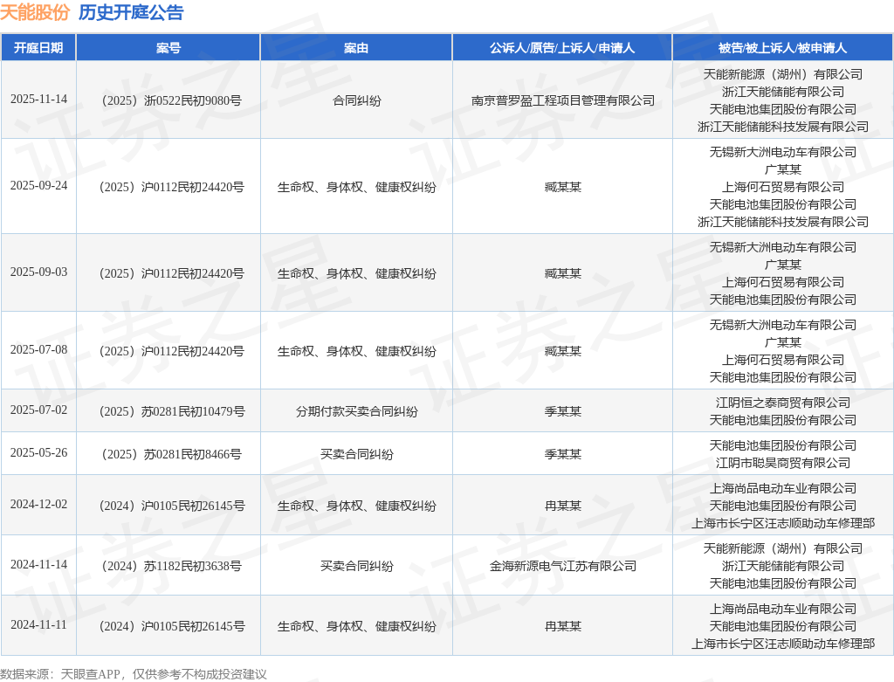894x682 pixels.
Task: Click the 案号 column header
Action: (168, 48)
